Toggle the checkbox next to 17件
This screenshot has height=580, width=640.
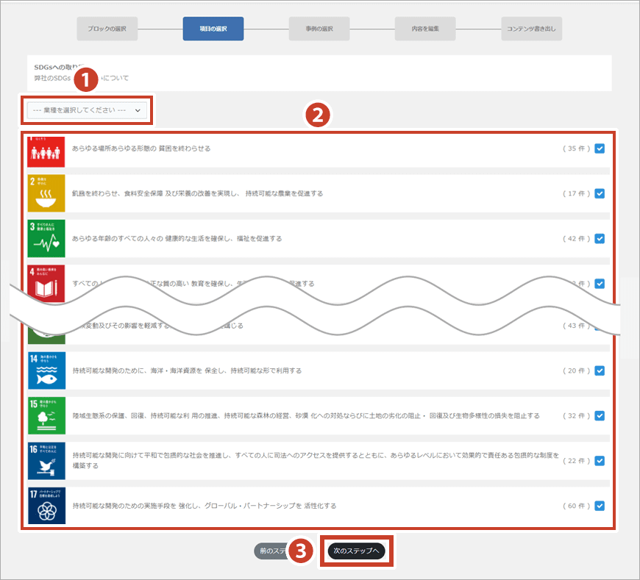coord(600,194)
